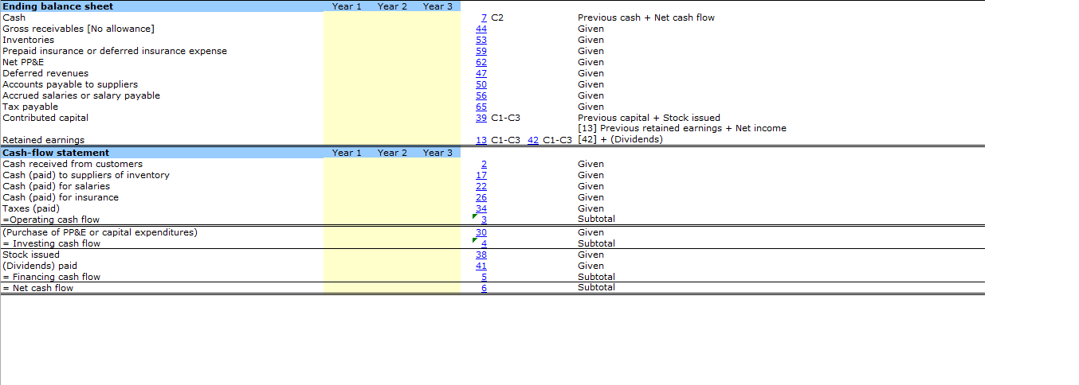1079x385 pixels.
Task: Follow link 65 for Tax payable
Action: coord(481,107)
